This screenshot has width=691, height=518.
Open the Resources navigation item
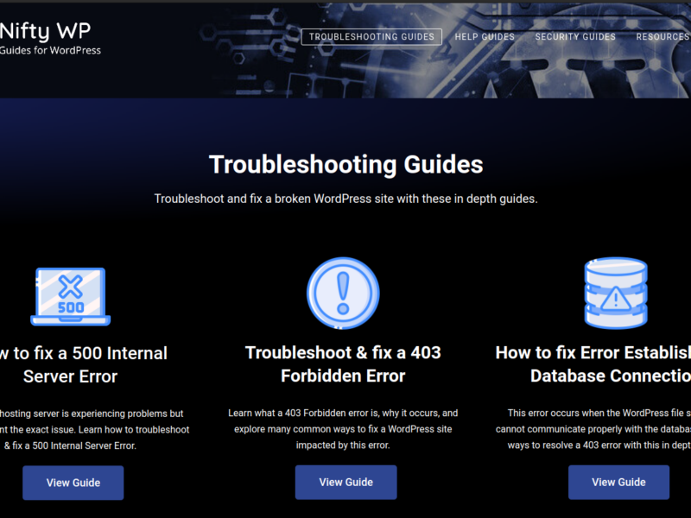coord(662,37)
